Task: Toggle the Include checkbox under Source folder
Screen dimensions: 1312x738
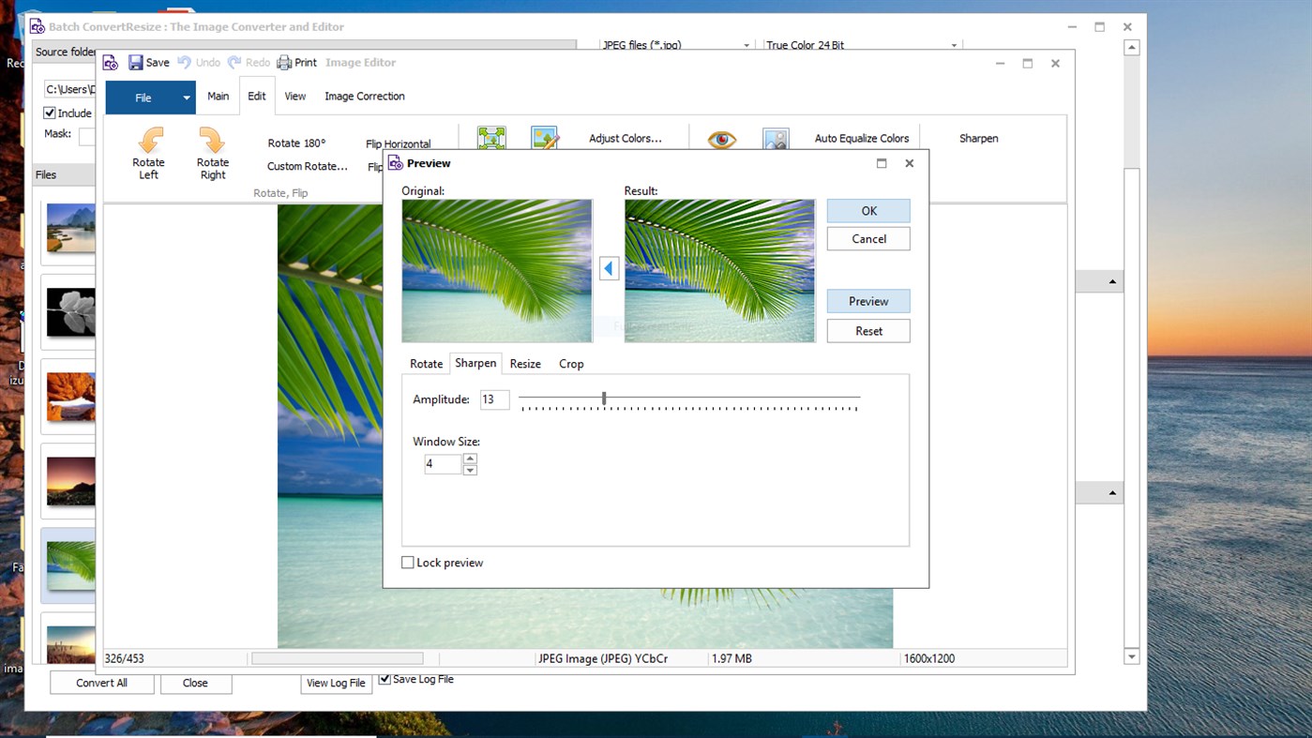Action: pos(48,113)
